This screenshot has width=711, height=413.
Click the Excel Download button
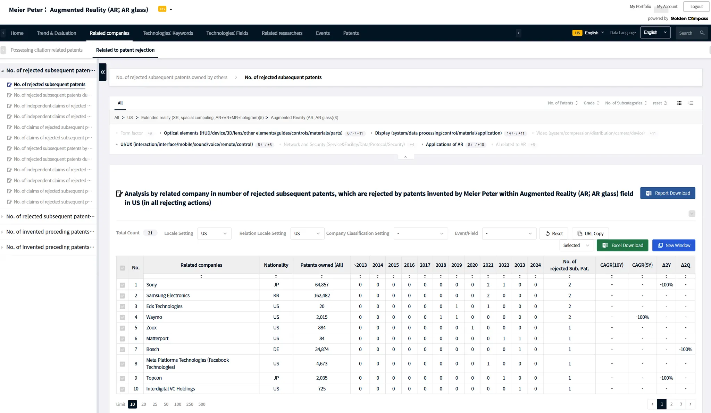(x=622, y=245)
